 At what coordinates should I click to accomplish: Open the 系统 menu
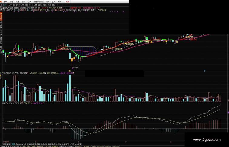click(x=5, y=2)
